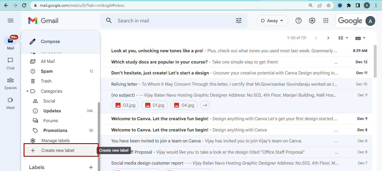
Task: Show search options filter icon
Action: 238,20
